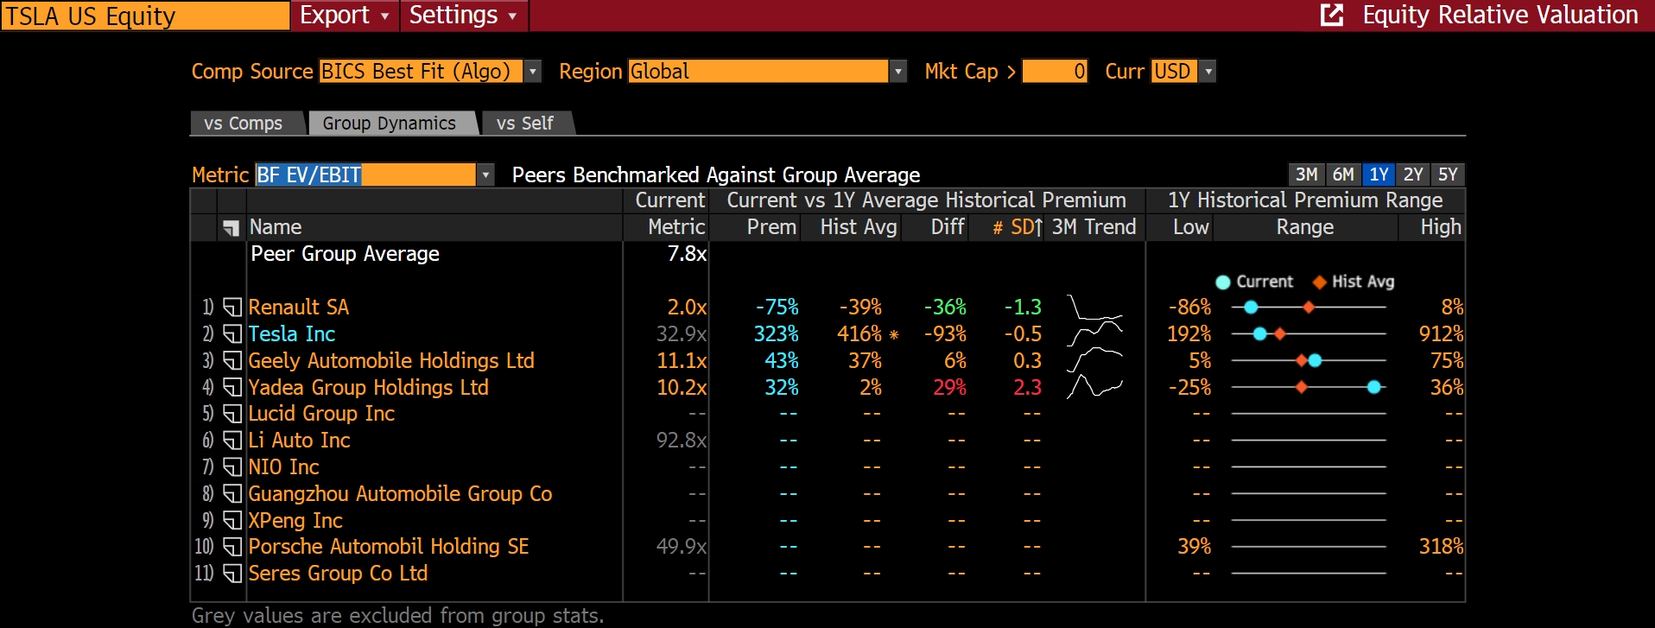Click the chart icon beside Guangzhou Automobile Group
Image resolution: width=1655 pixels, height=628 pixels.
click(231, 494)
